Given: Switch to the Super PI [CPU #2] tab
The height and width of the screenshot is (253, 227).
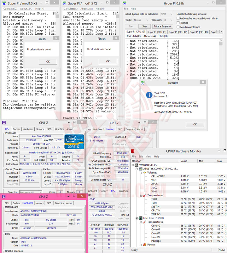Looking at the screenshot, I should pyautogui.click(x=178, y=32).
